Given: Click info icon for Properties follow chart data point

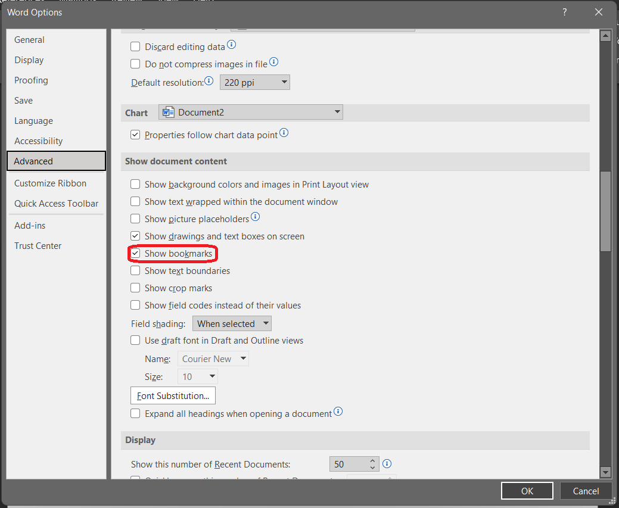Looking at the screenshot, I should (x=284, y=133).
